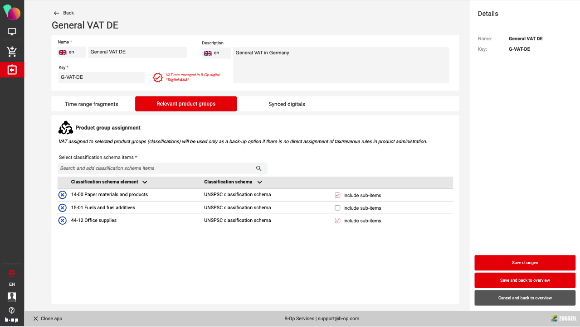Open the Classification schema column sort arrow
The height and width of the screenshot is (327, 580).
click(259, 182)
